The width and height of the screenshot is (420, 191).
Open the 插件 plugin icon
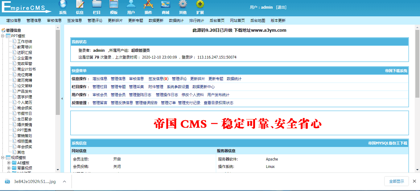[x=148, y=4]
